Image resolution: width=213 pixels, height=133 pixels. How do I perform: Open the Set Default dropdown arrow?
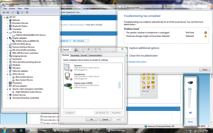coord(108,113)
